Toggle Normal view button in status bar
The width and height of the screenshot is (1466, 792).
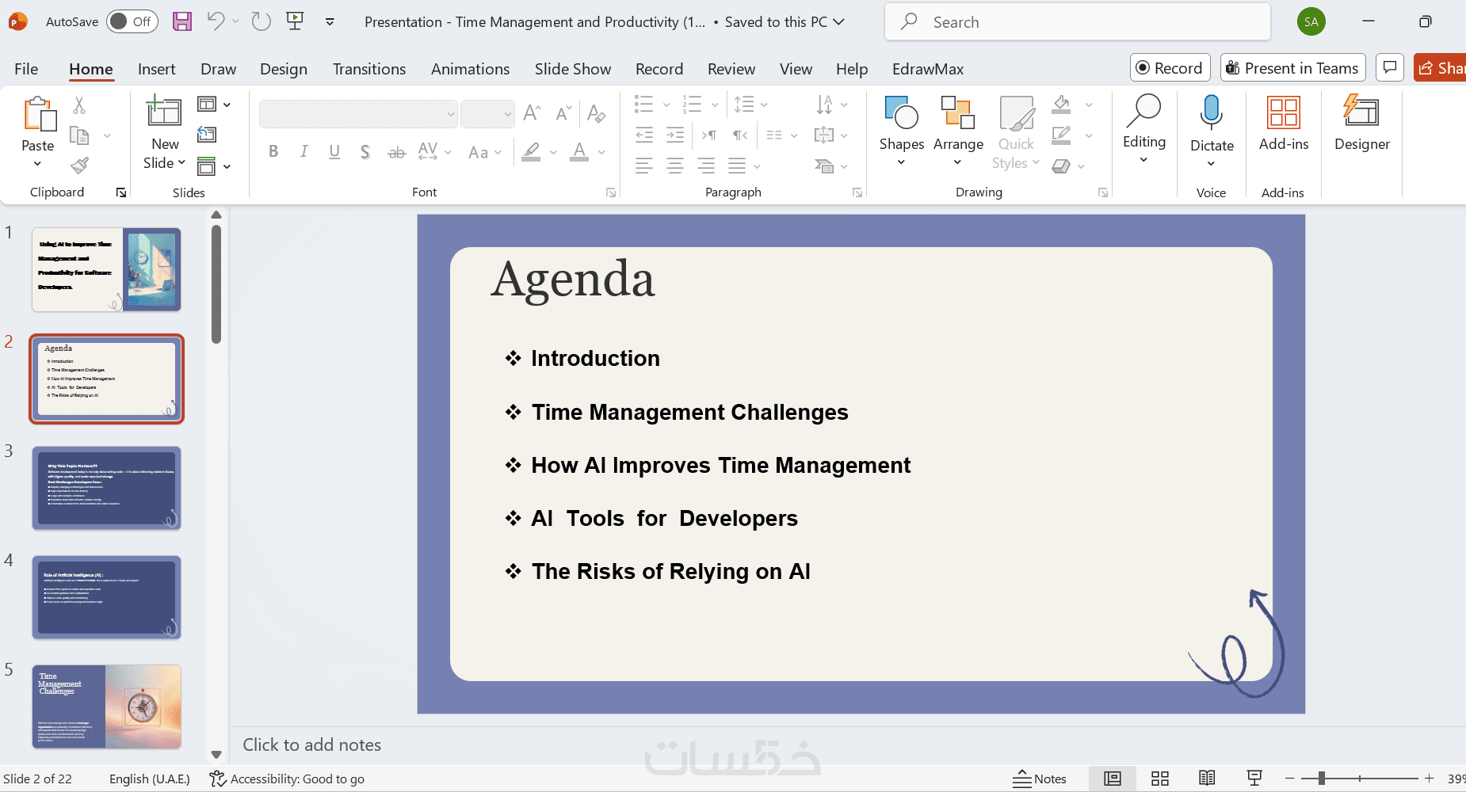point(1113,779)
